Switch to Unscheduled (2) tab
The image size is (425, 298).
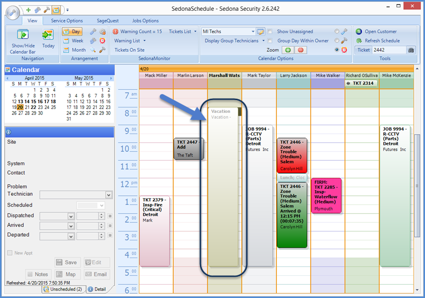[x=63, y=289]
